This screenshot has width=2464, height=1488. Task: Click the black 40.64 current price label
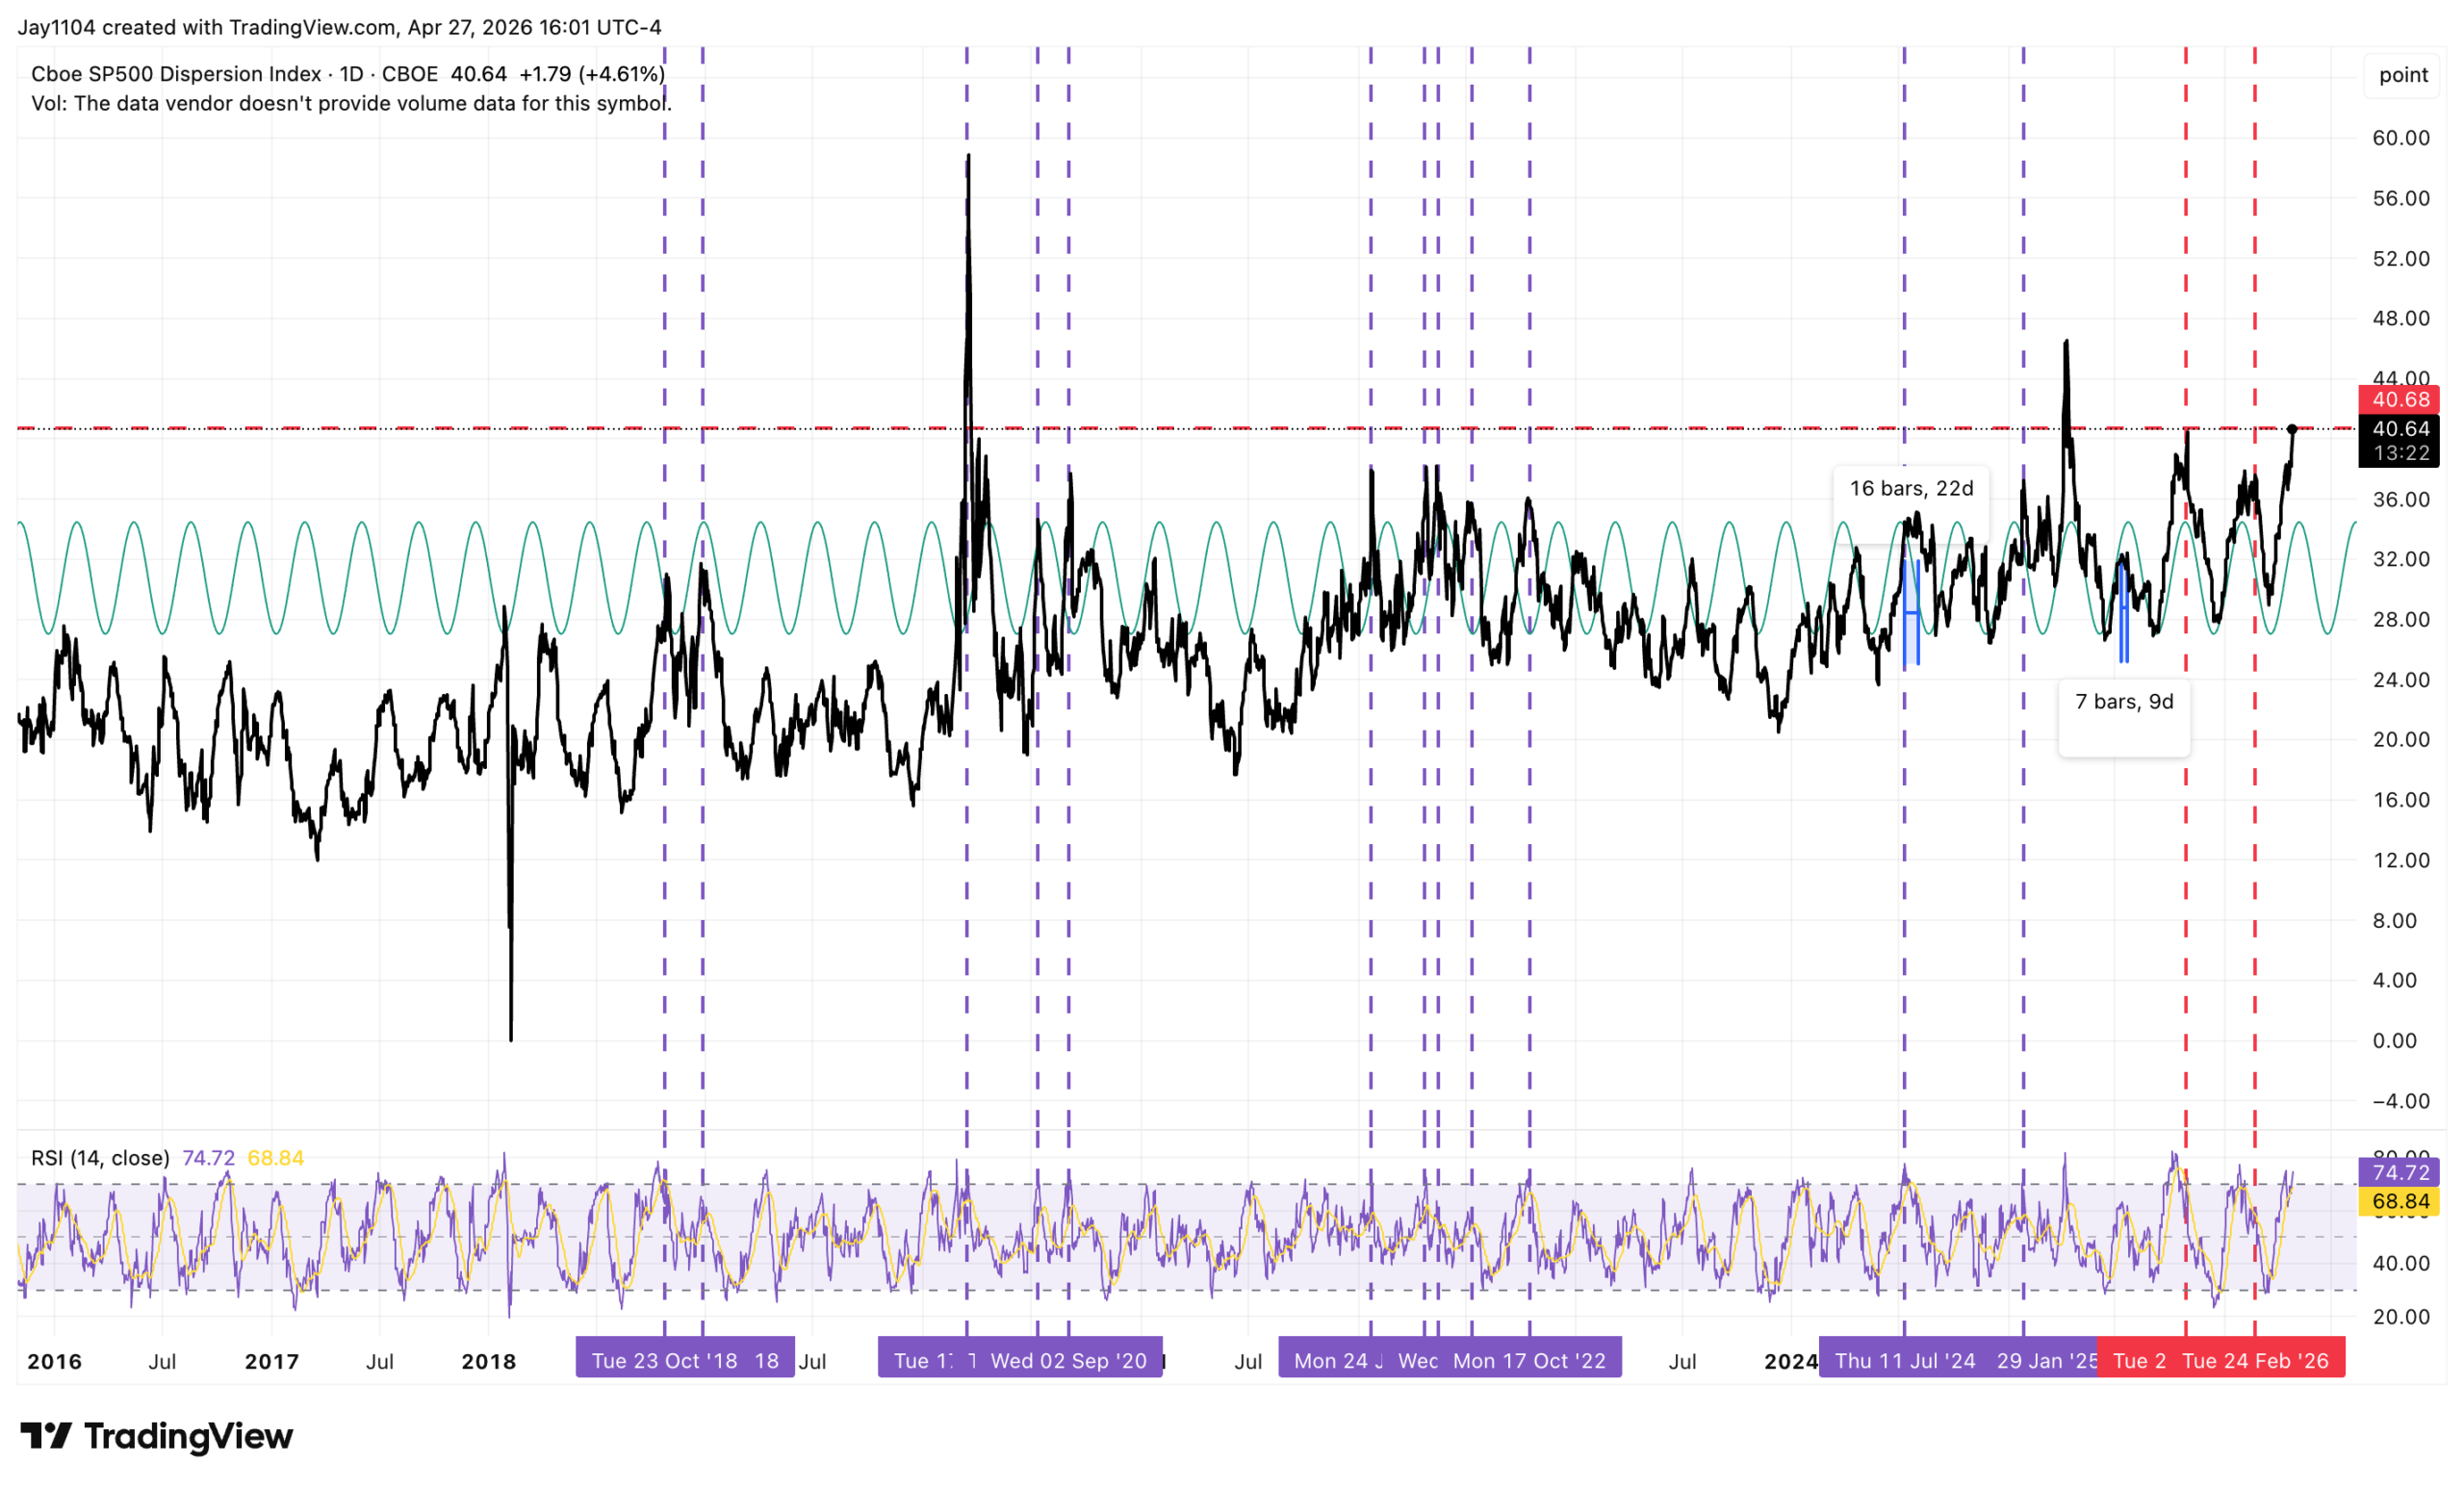point(2400,440)
